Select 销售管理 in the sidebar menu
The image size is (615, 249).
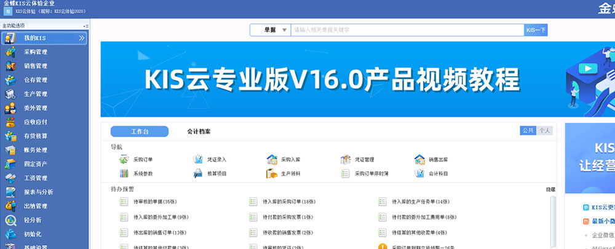[36, 66]
